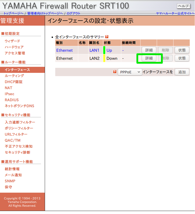Click 状態 button for LAN2 row
195x214 pixels.
pos(182,58)
